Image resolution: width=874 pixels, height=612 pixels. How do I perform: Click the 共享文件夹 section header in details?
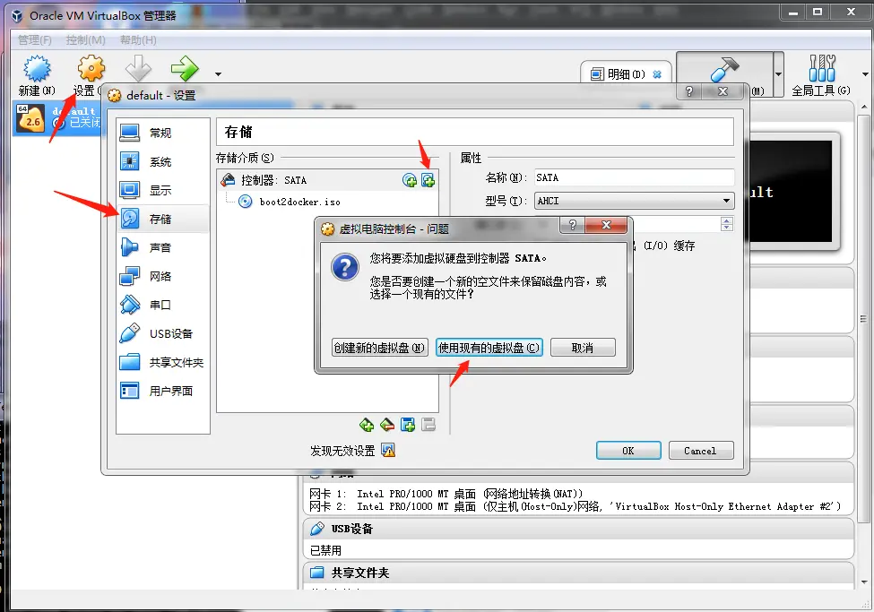point(578,573)
